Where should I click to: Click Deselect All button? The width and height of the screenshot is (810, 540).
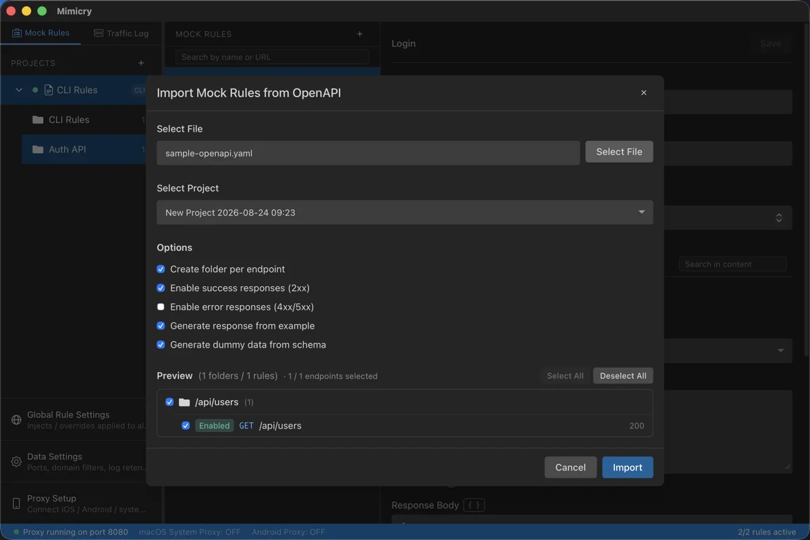point(623,375)
